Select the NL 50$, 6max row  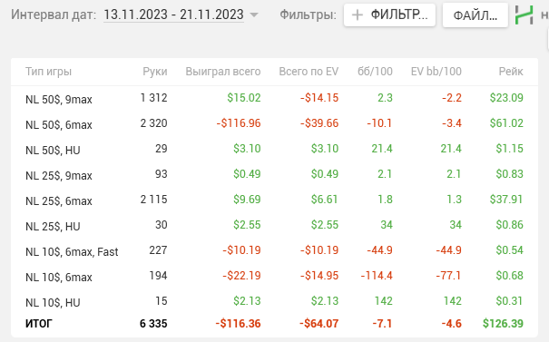point(274,123)
